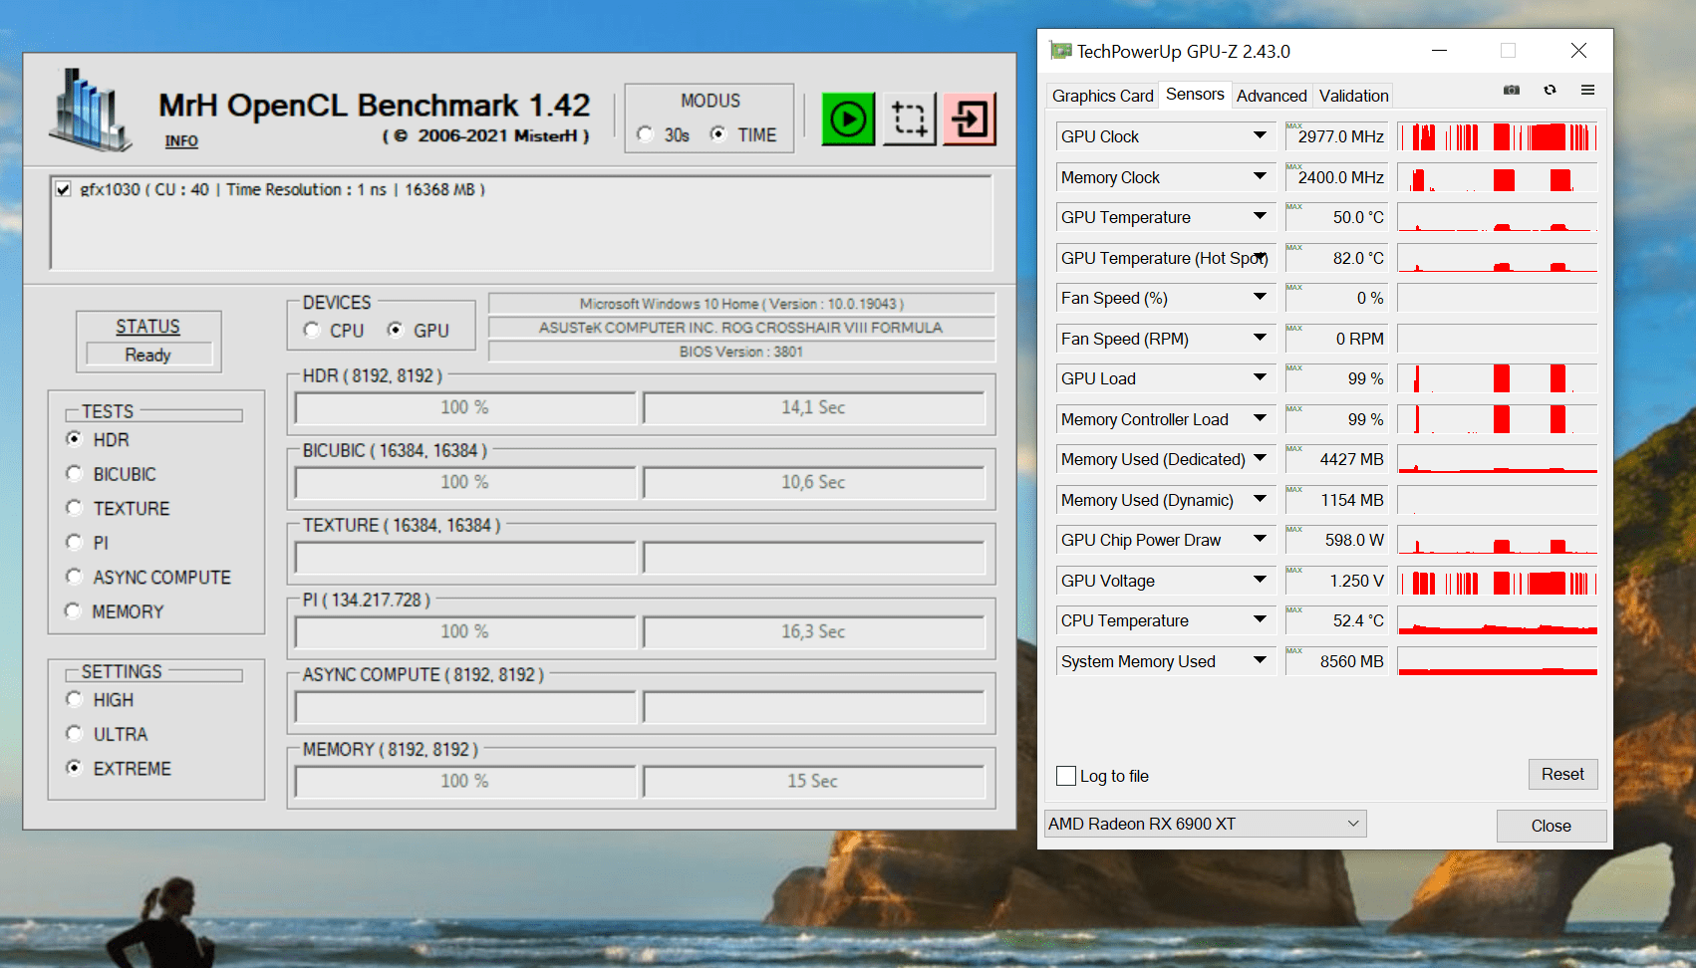Click the PI result 16,3 Sec

click(813, 631)
